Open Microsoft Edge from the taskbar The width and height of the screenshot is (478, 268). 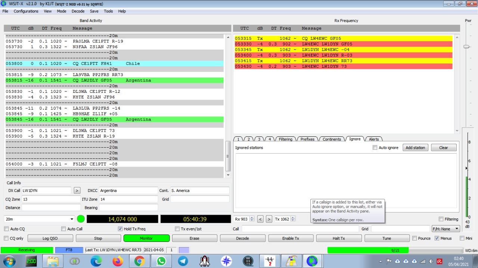[x=96, y=261]
